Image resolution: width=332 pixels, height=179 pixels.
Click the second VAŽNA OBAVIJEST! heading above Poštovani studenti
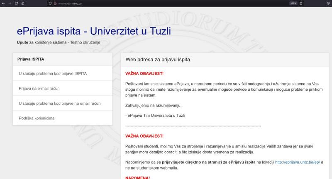click(x=144, y=136)
